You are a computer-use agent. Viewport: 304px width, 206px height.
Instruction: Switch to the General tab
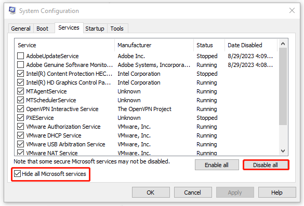[21, 29]
